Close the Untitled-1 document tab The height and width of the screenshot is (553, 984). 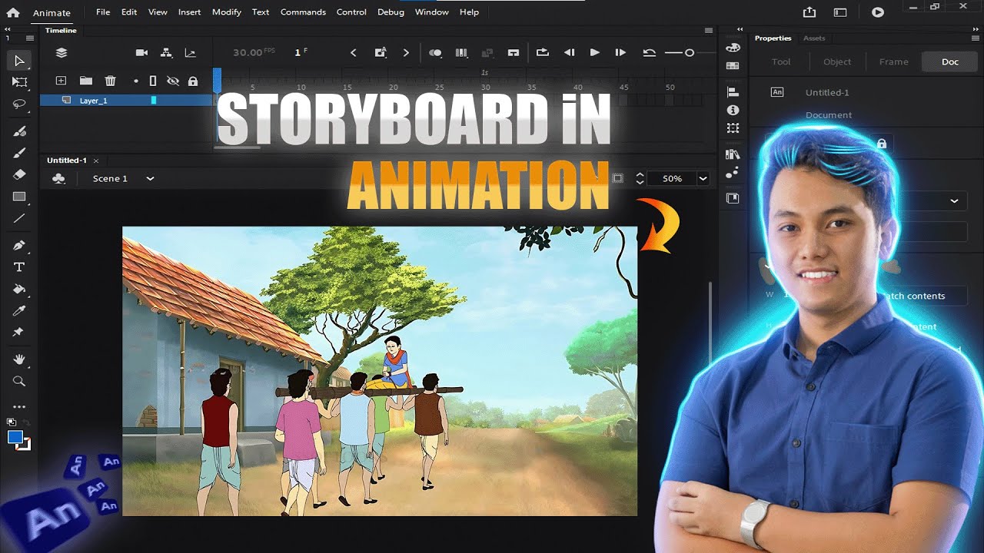click(x=96, y=161)
